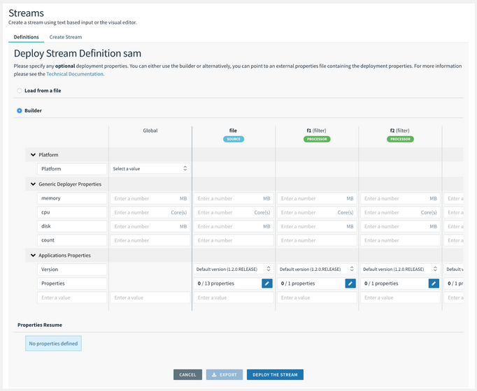The width and height of the screenshot is (477, 391).
Task: Focus the file custom value input
Action: [234, 297]
